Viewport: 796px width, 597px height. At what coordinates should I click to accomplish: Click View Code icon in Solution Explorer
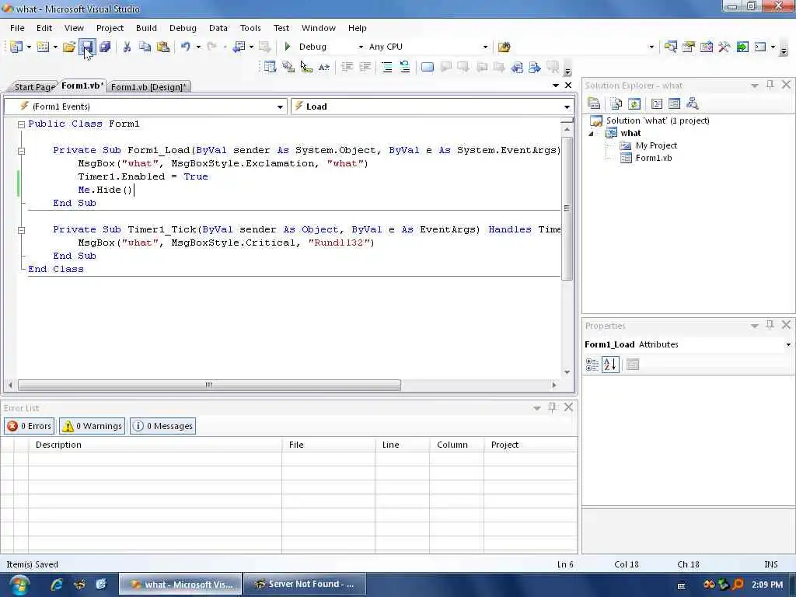pos(657,104)
